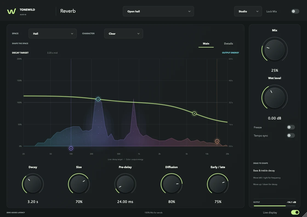Screen dimensions: 307x217
Task: Click the '100% Mix for sends' status text
Action: pyautogui.click(x=153, y=213)
